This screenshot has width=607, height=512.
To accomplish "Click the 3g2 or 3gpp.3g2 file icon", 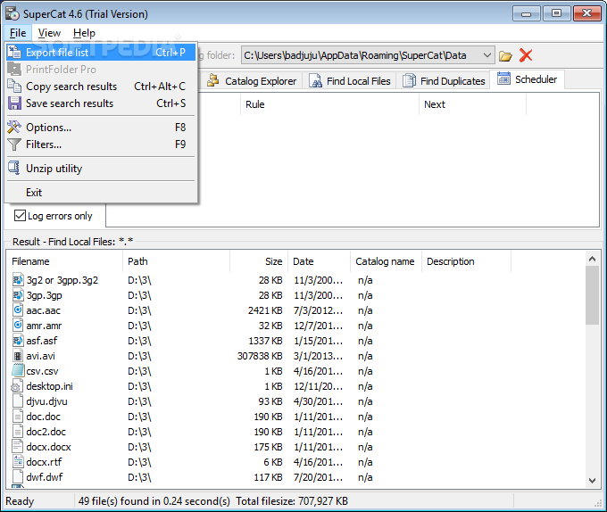I will [x=18, y=279].
